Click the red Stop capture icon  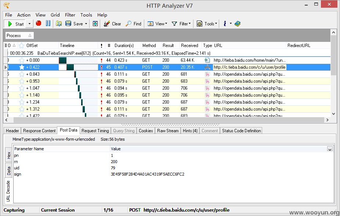(x=39, y=24)
